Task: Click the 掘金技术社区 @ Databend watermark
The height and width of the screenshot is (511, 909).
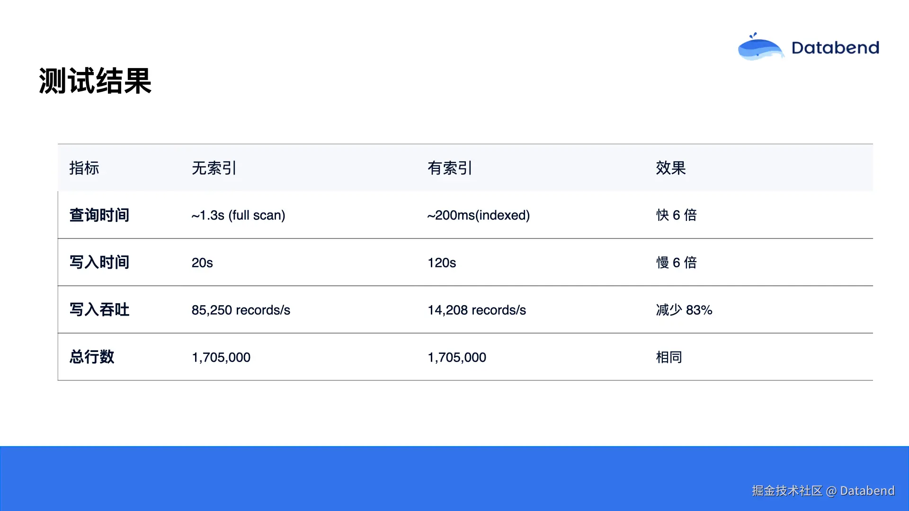Action: (x=823, y=491)
